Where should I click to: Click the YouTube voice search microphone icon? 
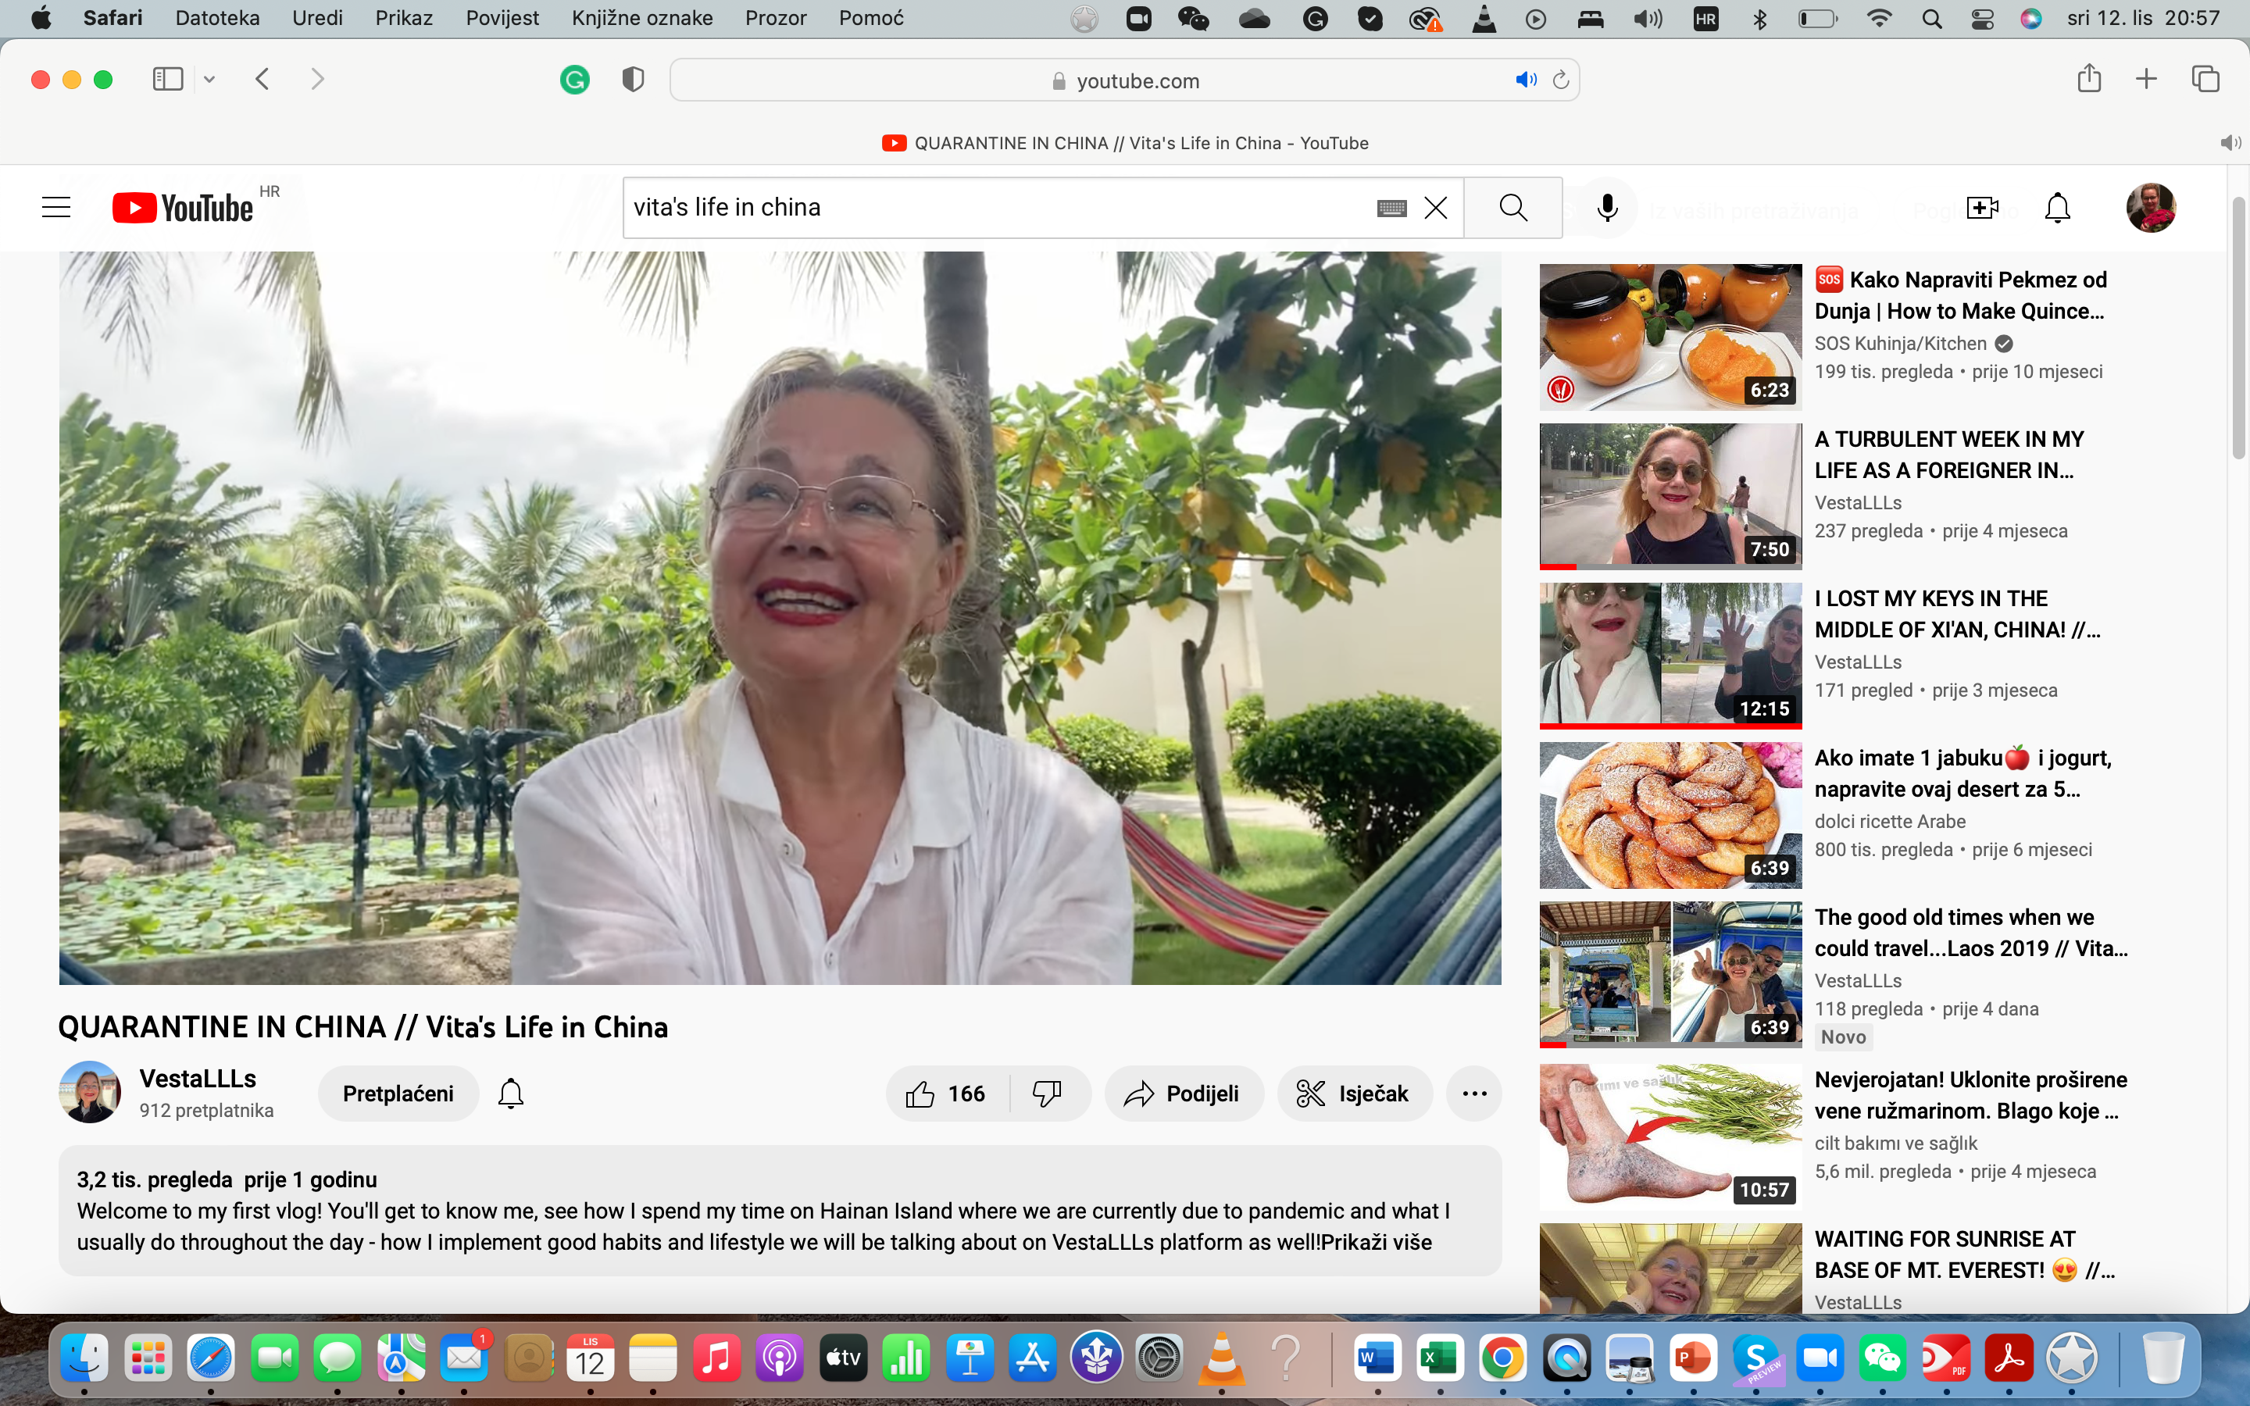tap(1606, 207)
